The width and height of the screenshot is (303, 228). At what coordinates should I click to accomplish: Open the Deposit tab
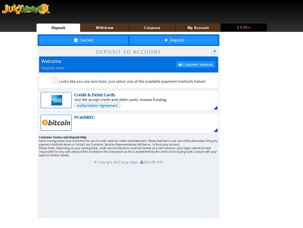(58, 28)
